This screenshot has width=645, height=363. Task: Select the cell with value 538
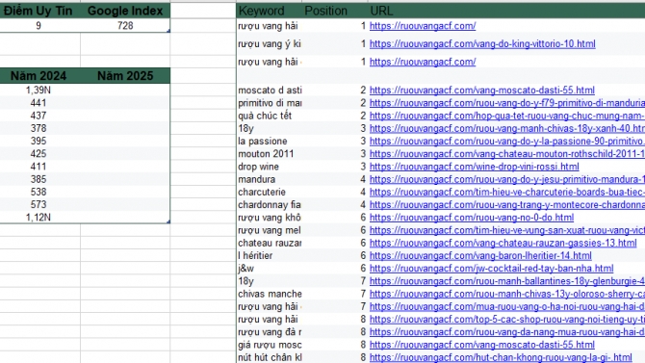click(x=39, y=193)
